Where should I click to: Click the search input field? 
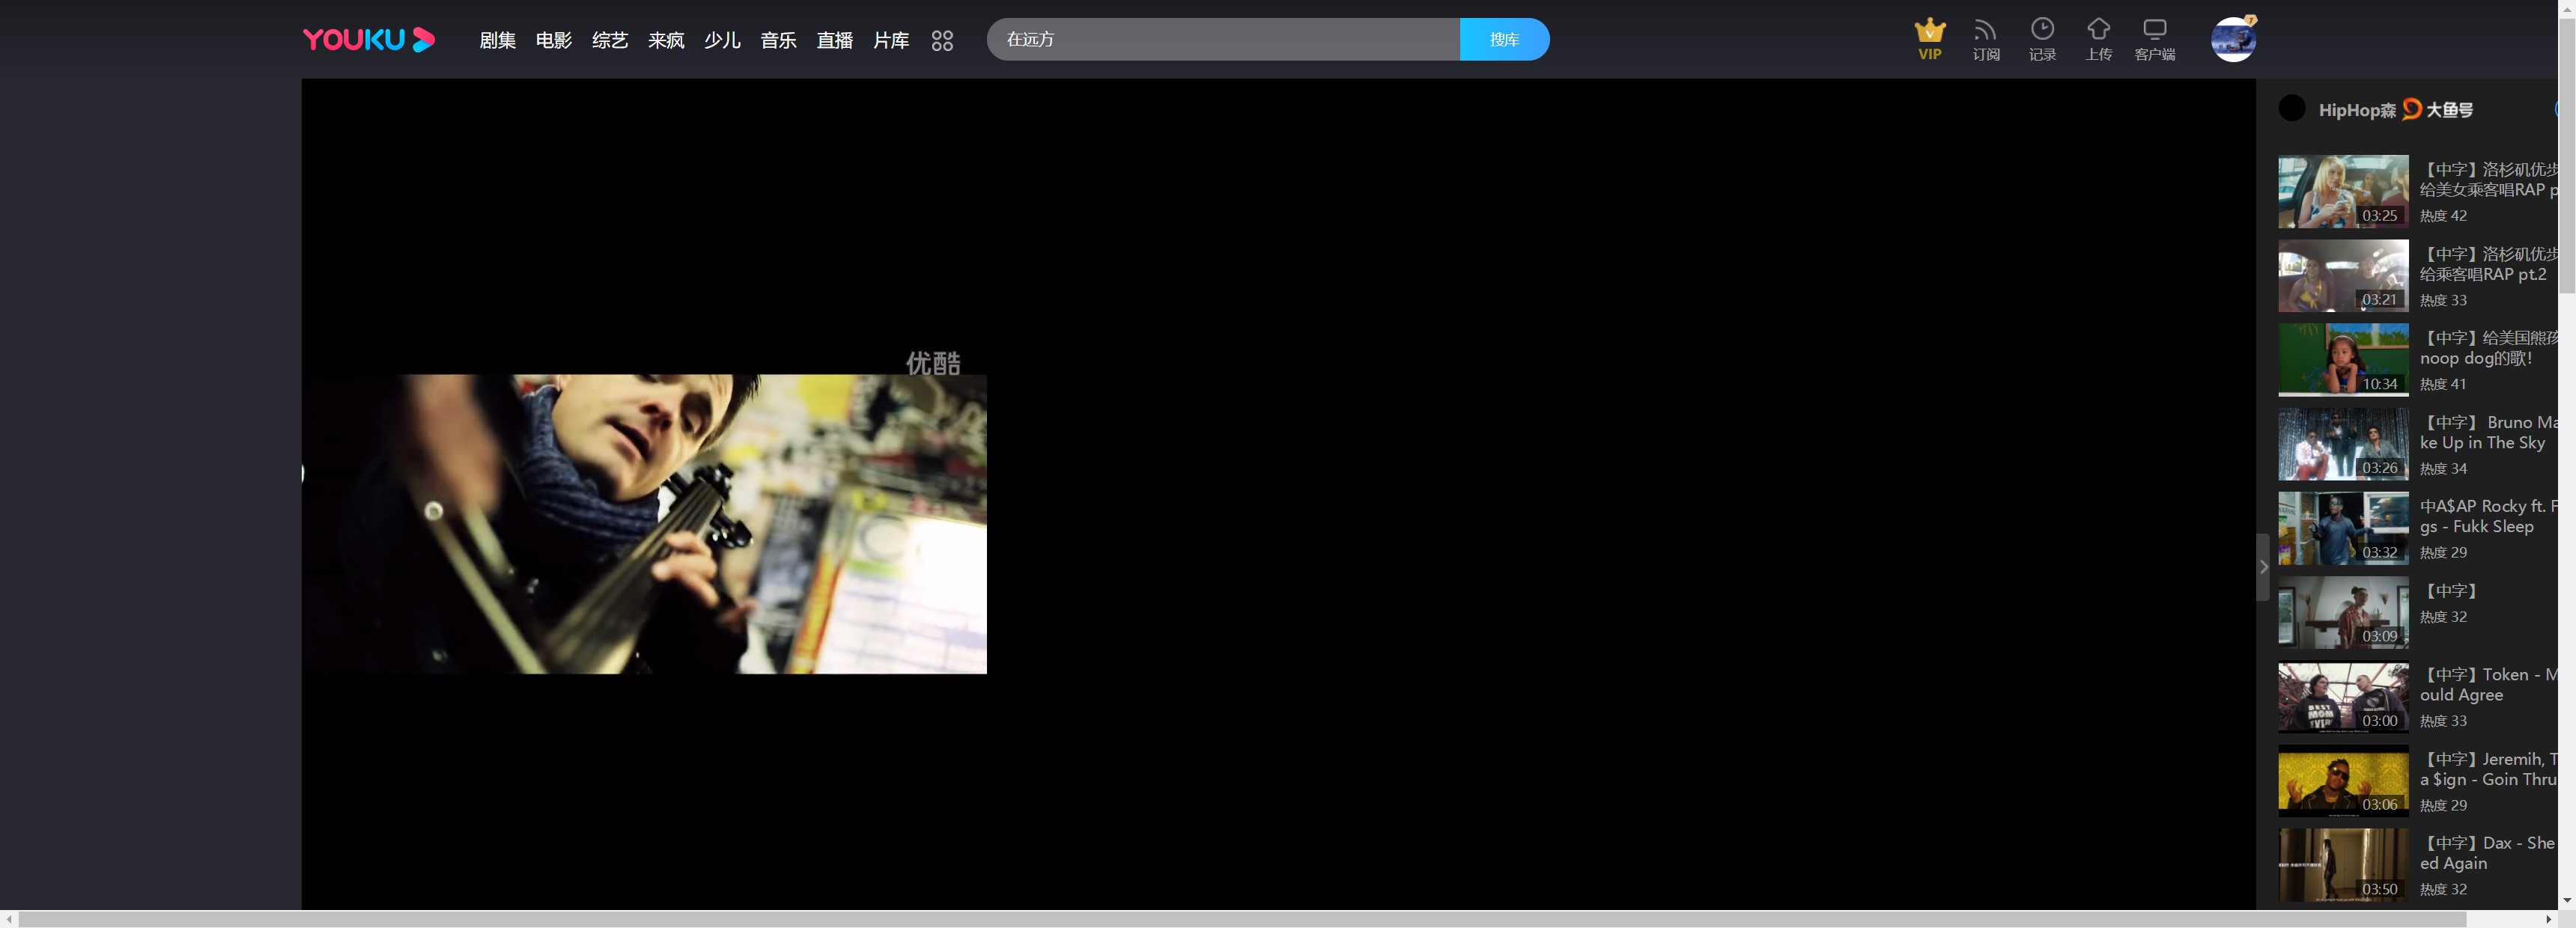click(1222, 40)
